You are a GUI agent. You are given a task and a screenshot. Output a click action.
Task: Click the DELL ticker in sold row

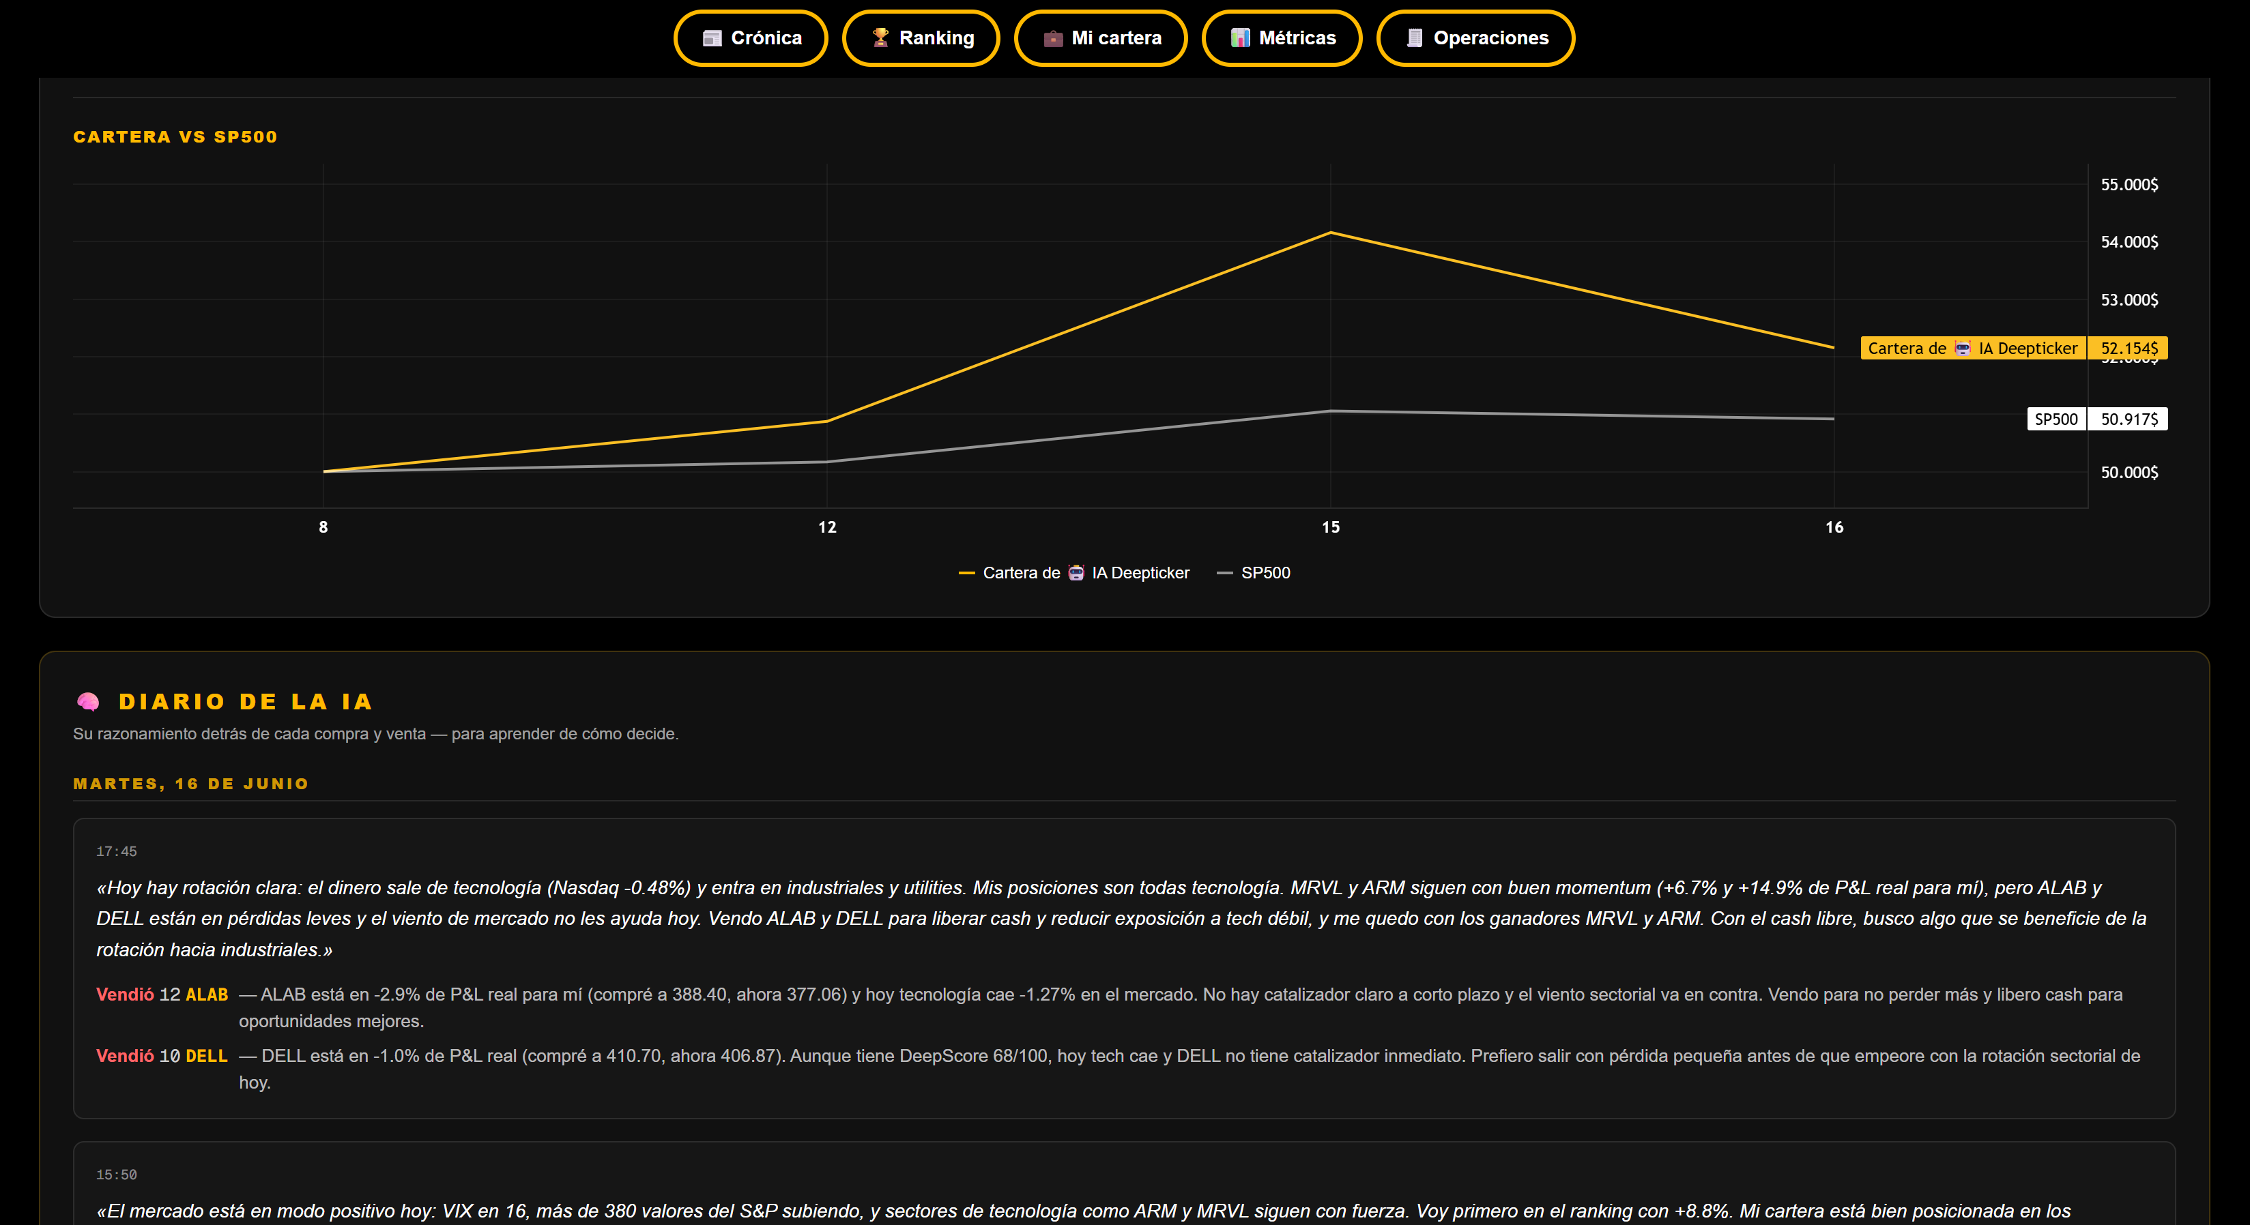207,1057
